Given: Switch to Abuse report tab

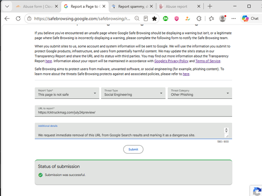Looking at the screenshot, I should (177, 7).
